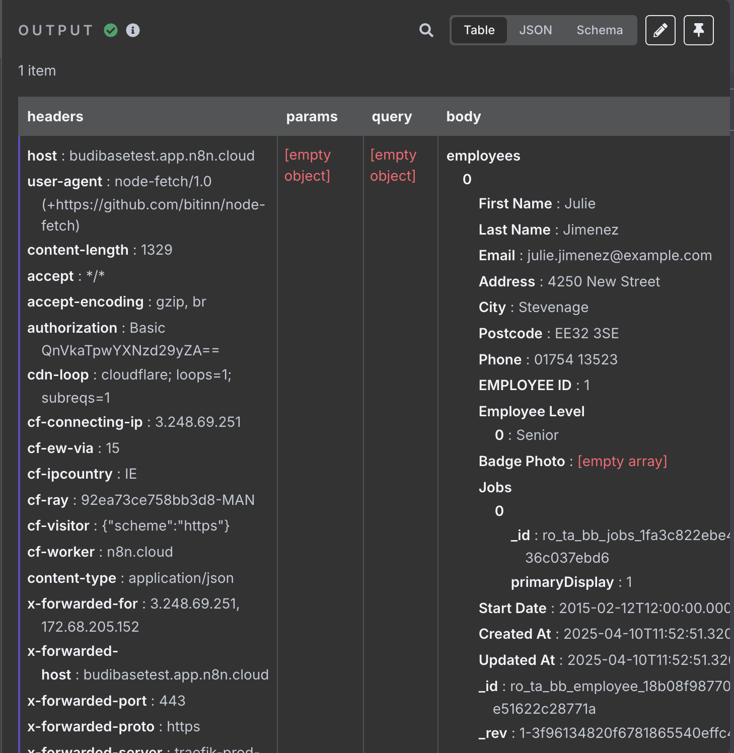Screen dimensions: 734x753
Task: Select the "employees" key in body column
Action: (483, 156)
